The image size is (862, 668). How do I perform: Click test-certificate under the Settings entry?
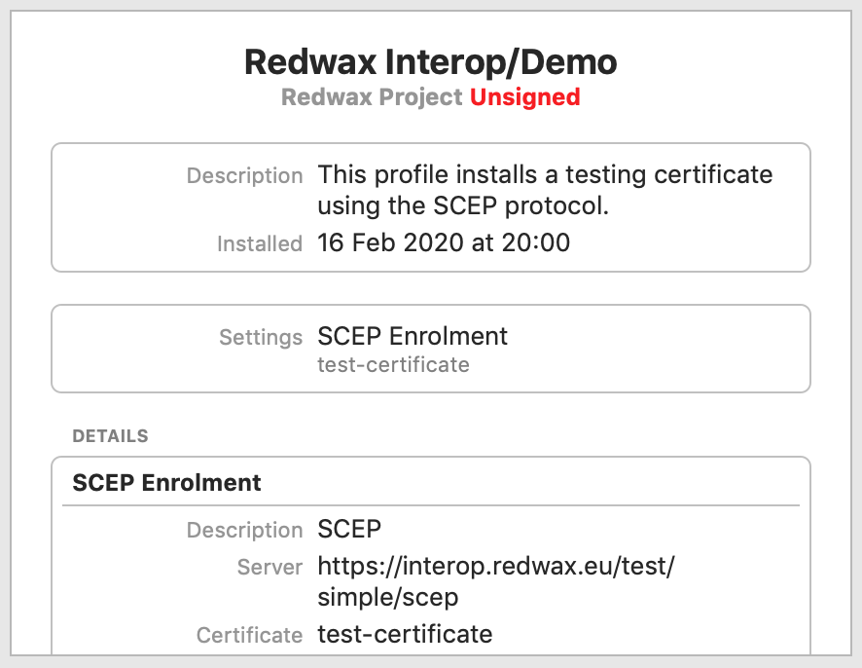click(x=393, y=365)
